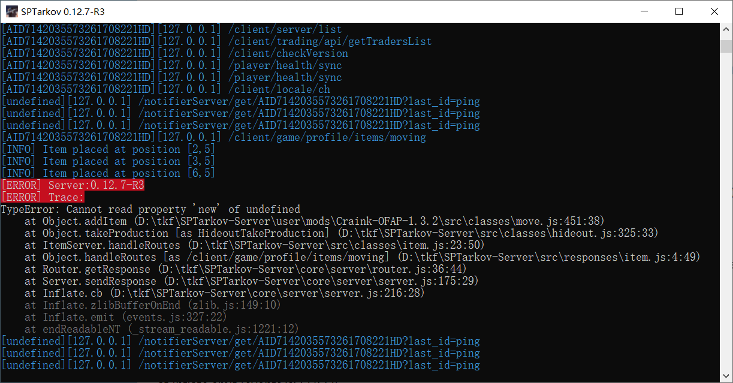Click the 'at Object.handleRoutes' stack trace line

(363, 257)
